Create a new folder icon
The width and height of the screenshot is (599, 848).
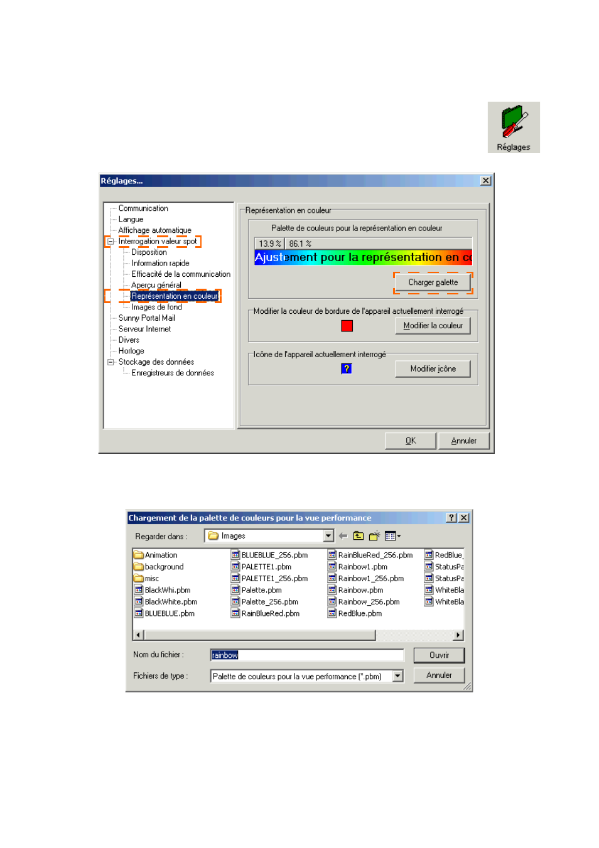point(374,536)
